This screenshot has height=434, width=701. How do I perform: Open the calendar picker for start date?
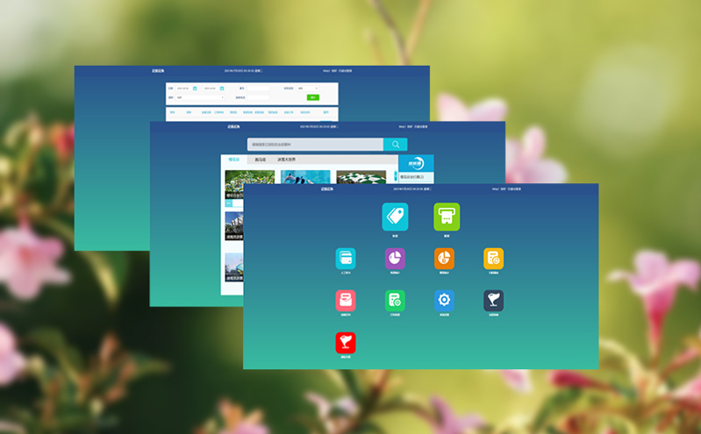tap(197, 89)
